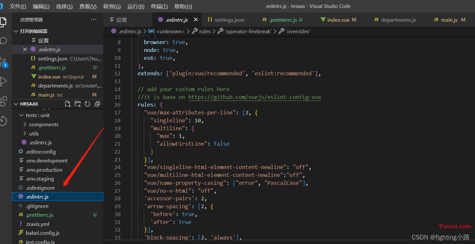Open the .env.development file
This screenshot has height=244, width=475.
coord(58,161)
